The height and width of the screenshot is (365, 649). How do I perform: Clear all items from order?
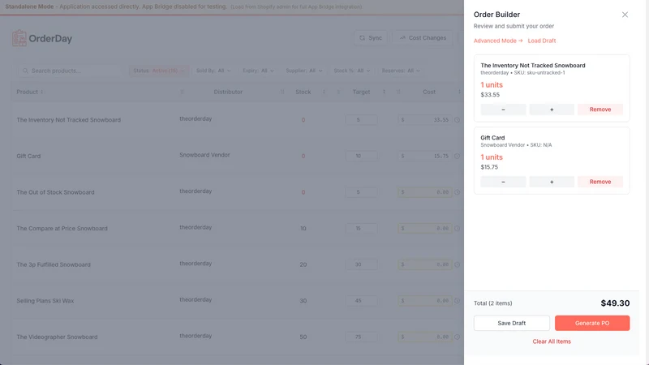[x=552, y=341]
